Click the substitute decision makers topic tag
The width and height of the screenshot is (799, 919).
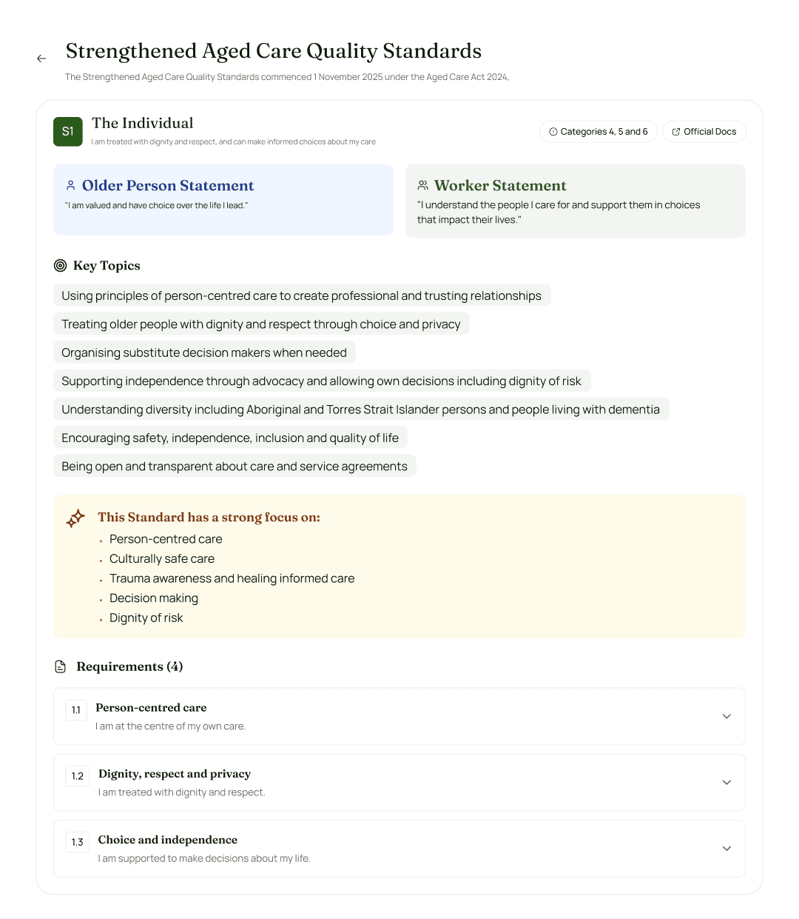[204, 352]
